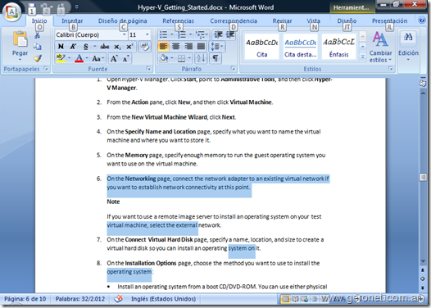Viewport: 431px width, 308px height.
Task: Click the vertical scrollbar thumb
Action: tap(423, 177)
